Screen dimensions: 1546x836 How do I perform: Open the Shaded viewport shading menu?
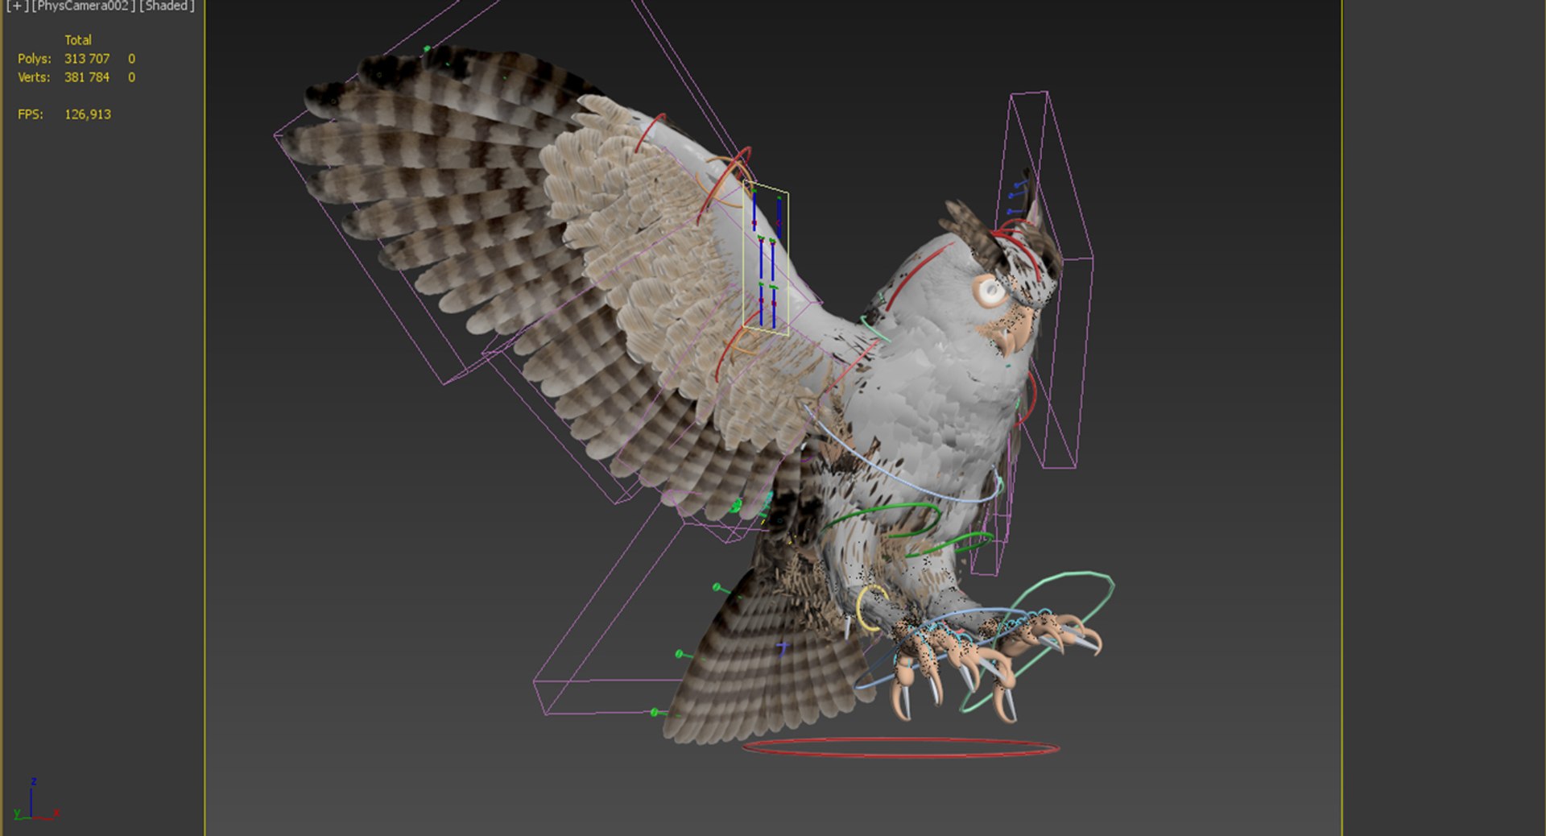click(167, 6)
